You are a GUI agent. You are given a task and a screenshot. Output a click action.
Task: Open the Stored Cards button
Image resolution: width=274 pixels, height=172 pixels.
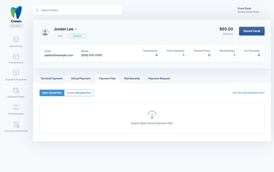tap(252, 31)
